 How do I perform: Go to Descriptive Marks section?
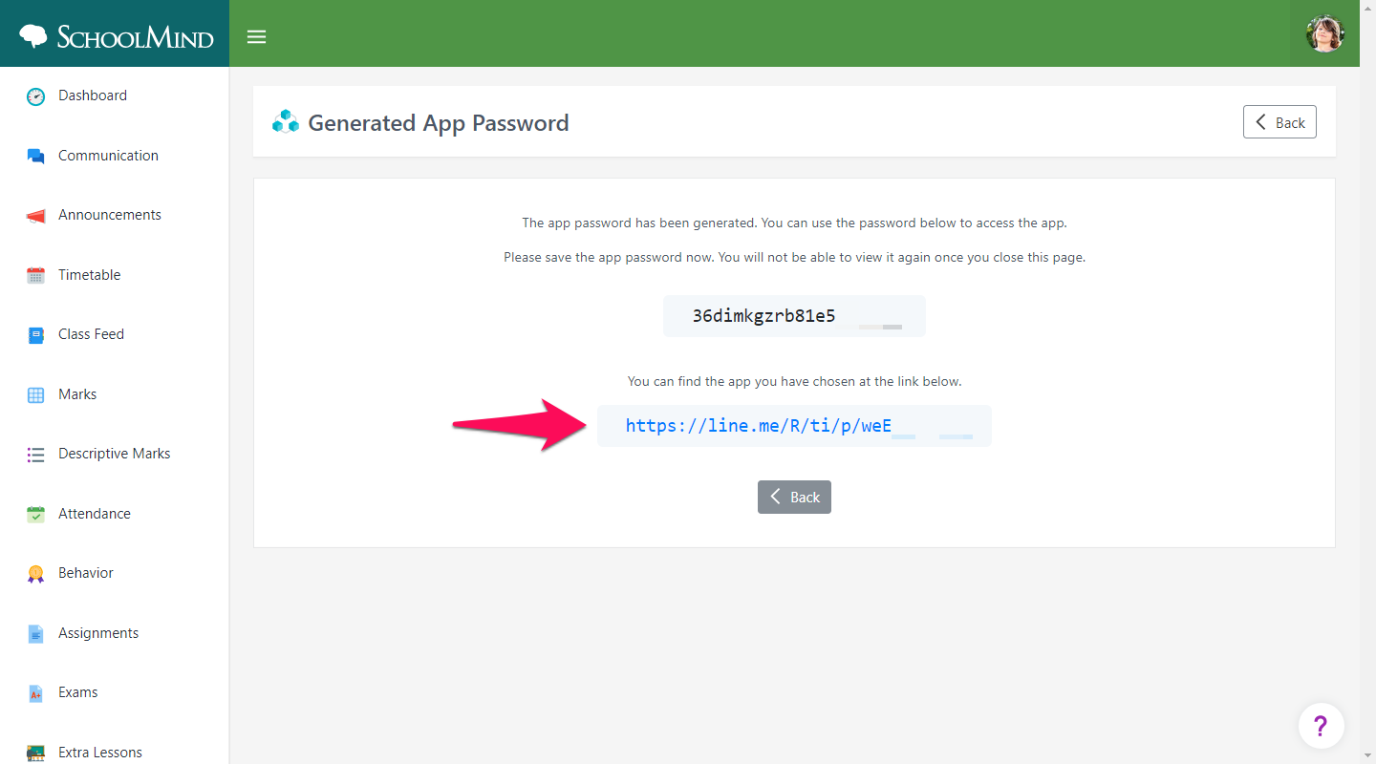coord(115,454)
